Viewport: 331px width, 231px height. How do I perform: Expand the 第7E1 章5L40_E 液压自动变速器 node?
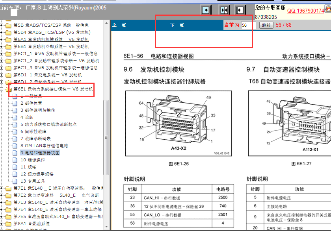pos(2,188)
